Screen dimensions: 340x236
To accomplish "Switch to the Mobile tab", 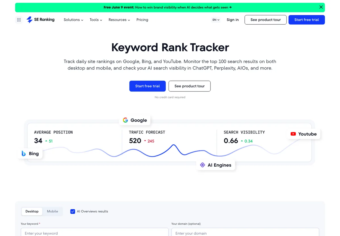I will [x=52, y=211].
